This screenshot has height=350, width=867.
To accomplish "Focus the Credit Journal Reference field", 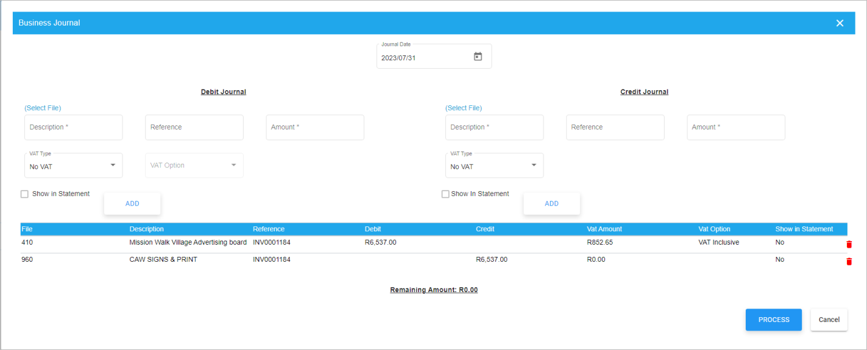I will tap(615, 127).
